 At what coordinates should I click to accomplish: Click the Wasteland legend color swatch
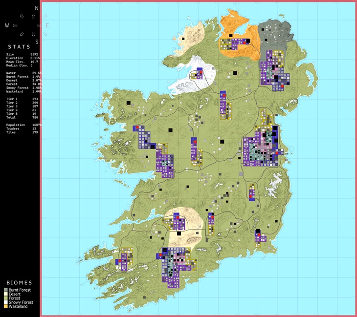pyautogui.click(x=6, y=306)
